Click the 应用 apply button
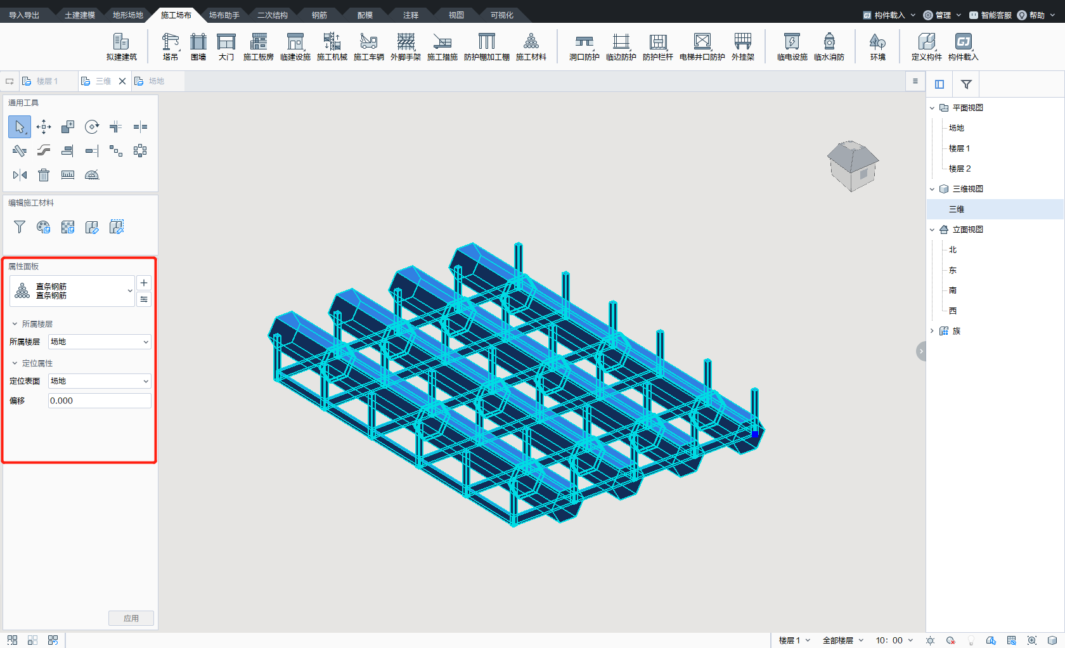 pyautogui.click(x=131, y=618)
